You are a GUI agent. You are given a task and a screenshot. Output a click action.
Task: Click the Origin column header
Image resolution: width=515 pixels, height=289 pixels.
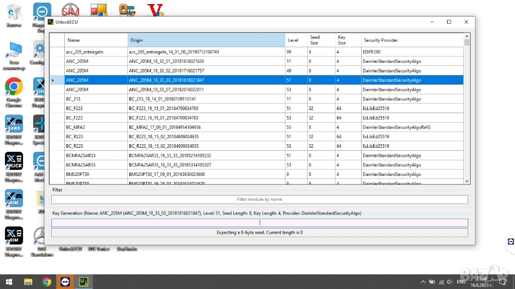pos(206,40)
